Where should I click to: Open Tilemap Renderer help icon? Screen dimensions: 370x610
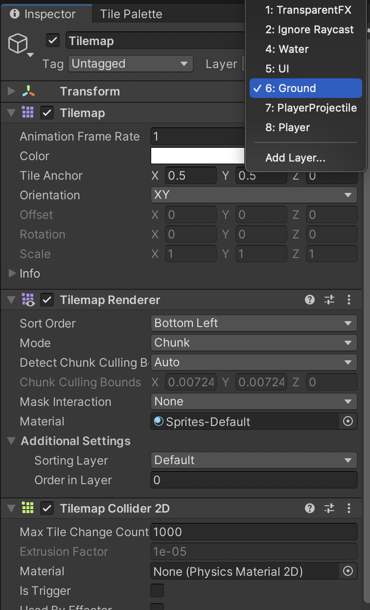tap(310, 300)
